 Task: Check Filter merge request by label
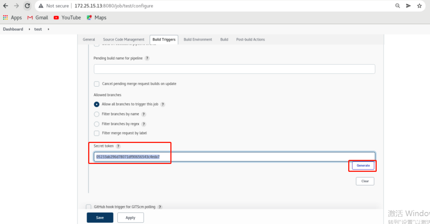click(x=96, y=133)
